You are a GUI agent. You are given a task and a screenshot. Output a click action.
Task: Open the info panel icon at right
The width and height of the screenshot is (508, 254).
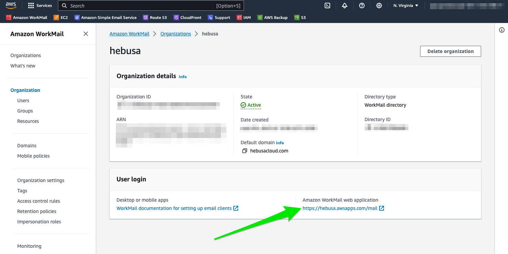click(x=502, y=30)
